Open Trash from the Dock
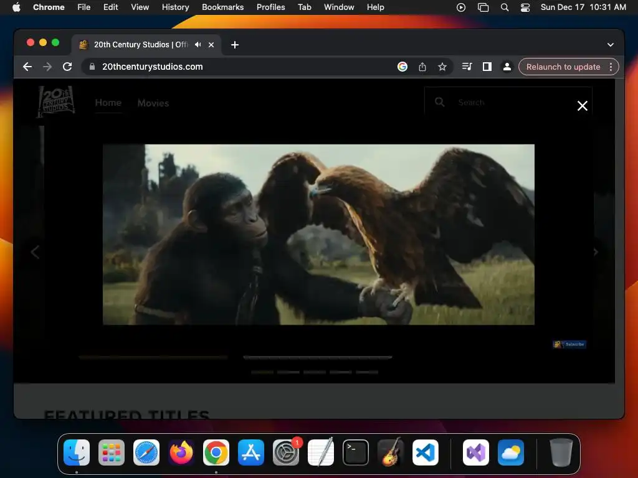The width and height of the screenshot is (638, 478). pyautogui.click(x=561, y=452)
